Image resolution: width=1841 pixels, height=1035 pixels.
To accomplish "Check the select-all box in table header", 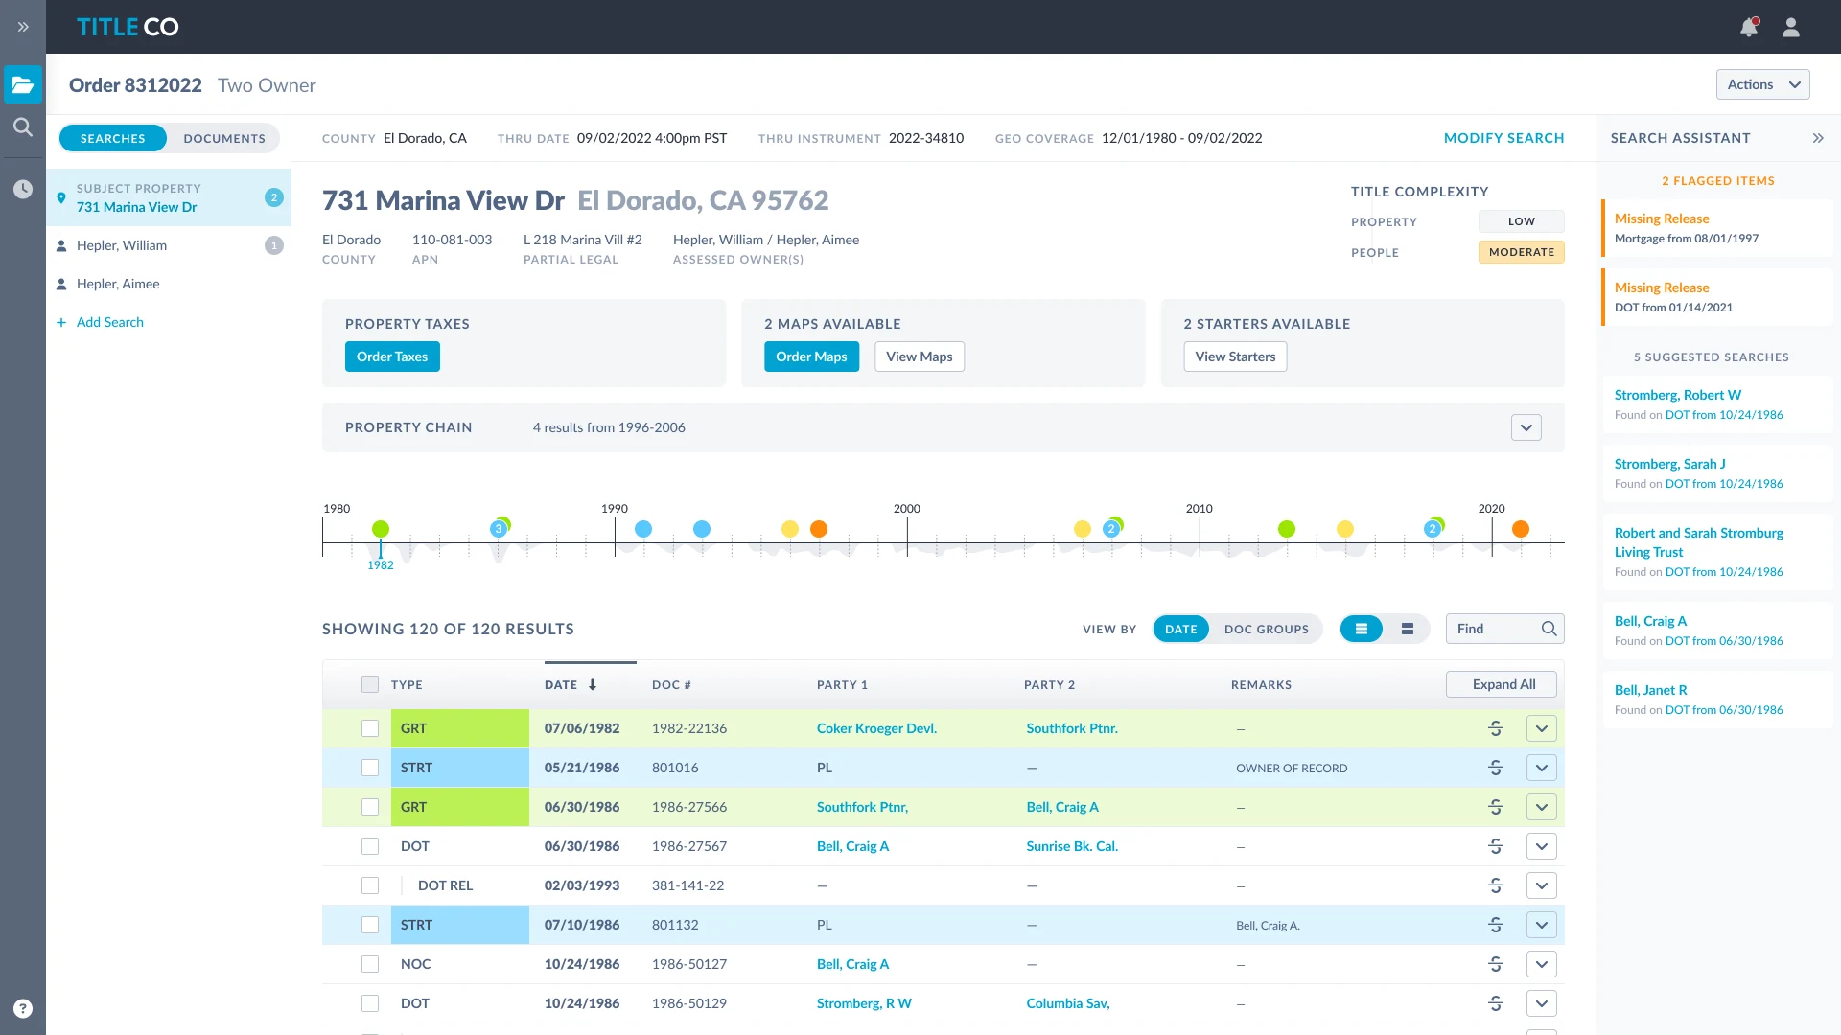I will point(370,684).
